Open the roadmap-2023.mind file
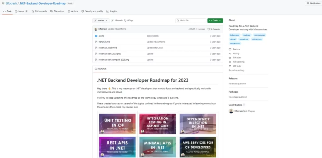The width and height of the screenshot is (322, 158). 108,48
